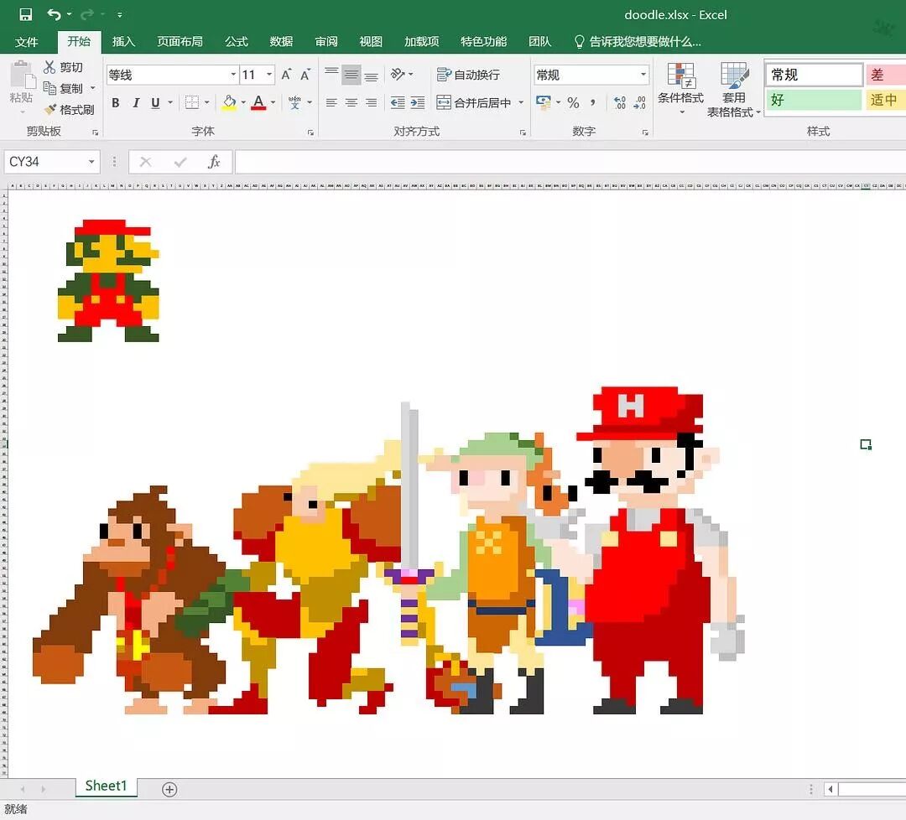Click the Increase Font Size icon

pos(286,75)
